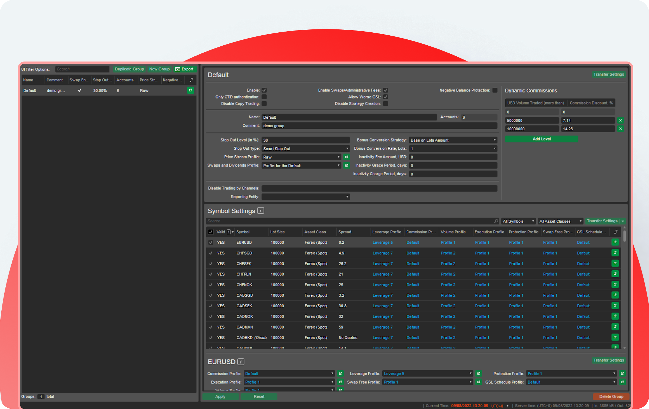Open EURUSD Swap Free Profile link icon
Screen dimensions: 649x409
(479, 382)
